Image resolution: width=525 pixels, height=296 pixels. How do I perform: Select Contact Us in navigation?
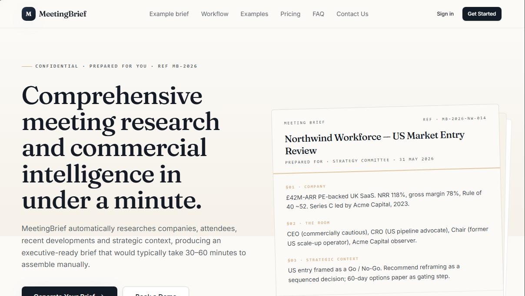point(352,14)
